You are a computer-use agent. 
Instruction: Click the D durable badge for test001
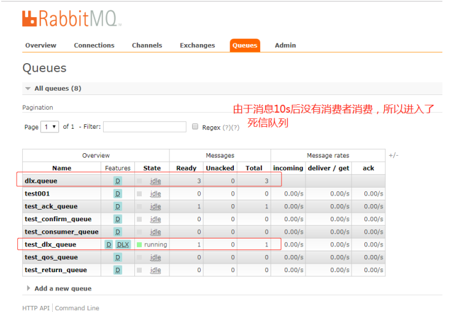[118, 194]
